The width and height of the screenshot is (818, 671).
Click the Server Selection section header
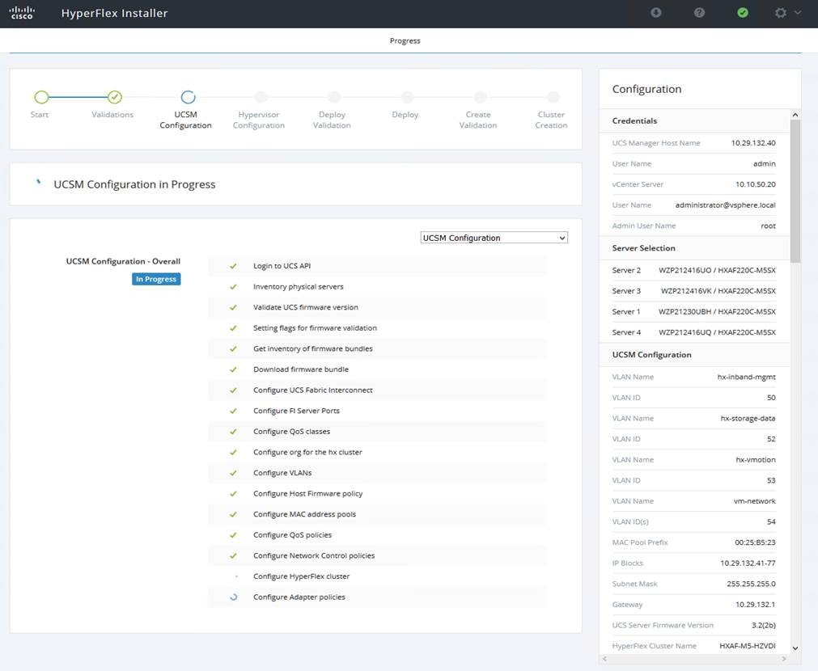(x=694, y=248)
